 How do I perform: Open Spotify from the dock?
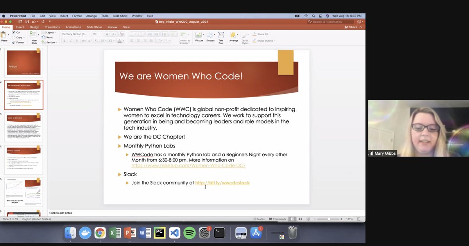(x=190, y=233)
